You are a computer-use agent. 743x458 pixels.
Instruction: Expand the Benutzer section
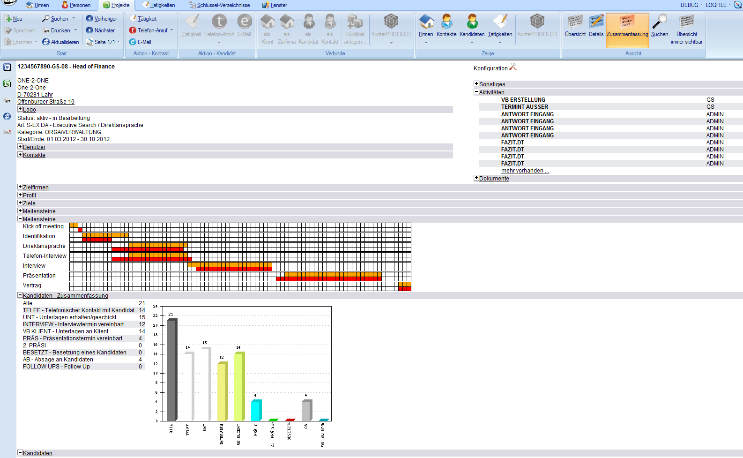pos(20,147)
